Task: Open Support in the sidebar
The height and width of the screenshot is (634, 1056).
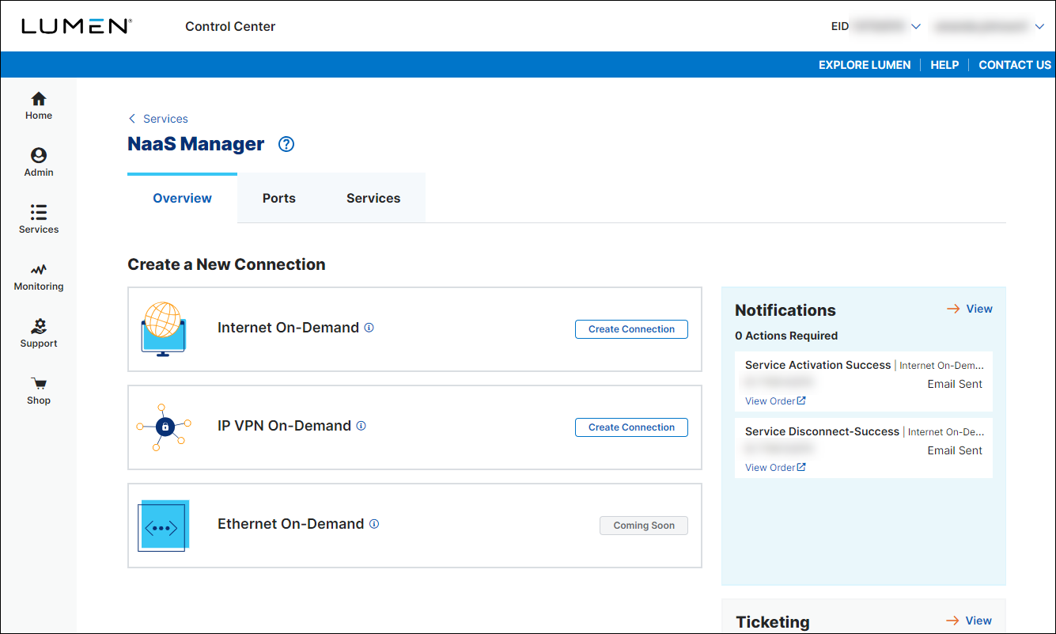Action: point(38,333)
